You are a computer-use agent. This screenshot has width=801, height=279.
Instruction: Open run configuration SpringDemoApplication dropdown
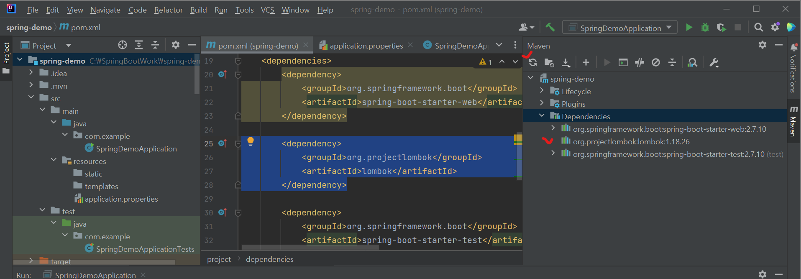620,28
